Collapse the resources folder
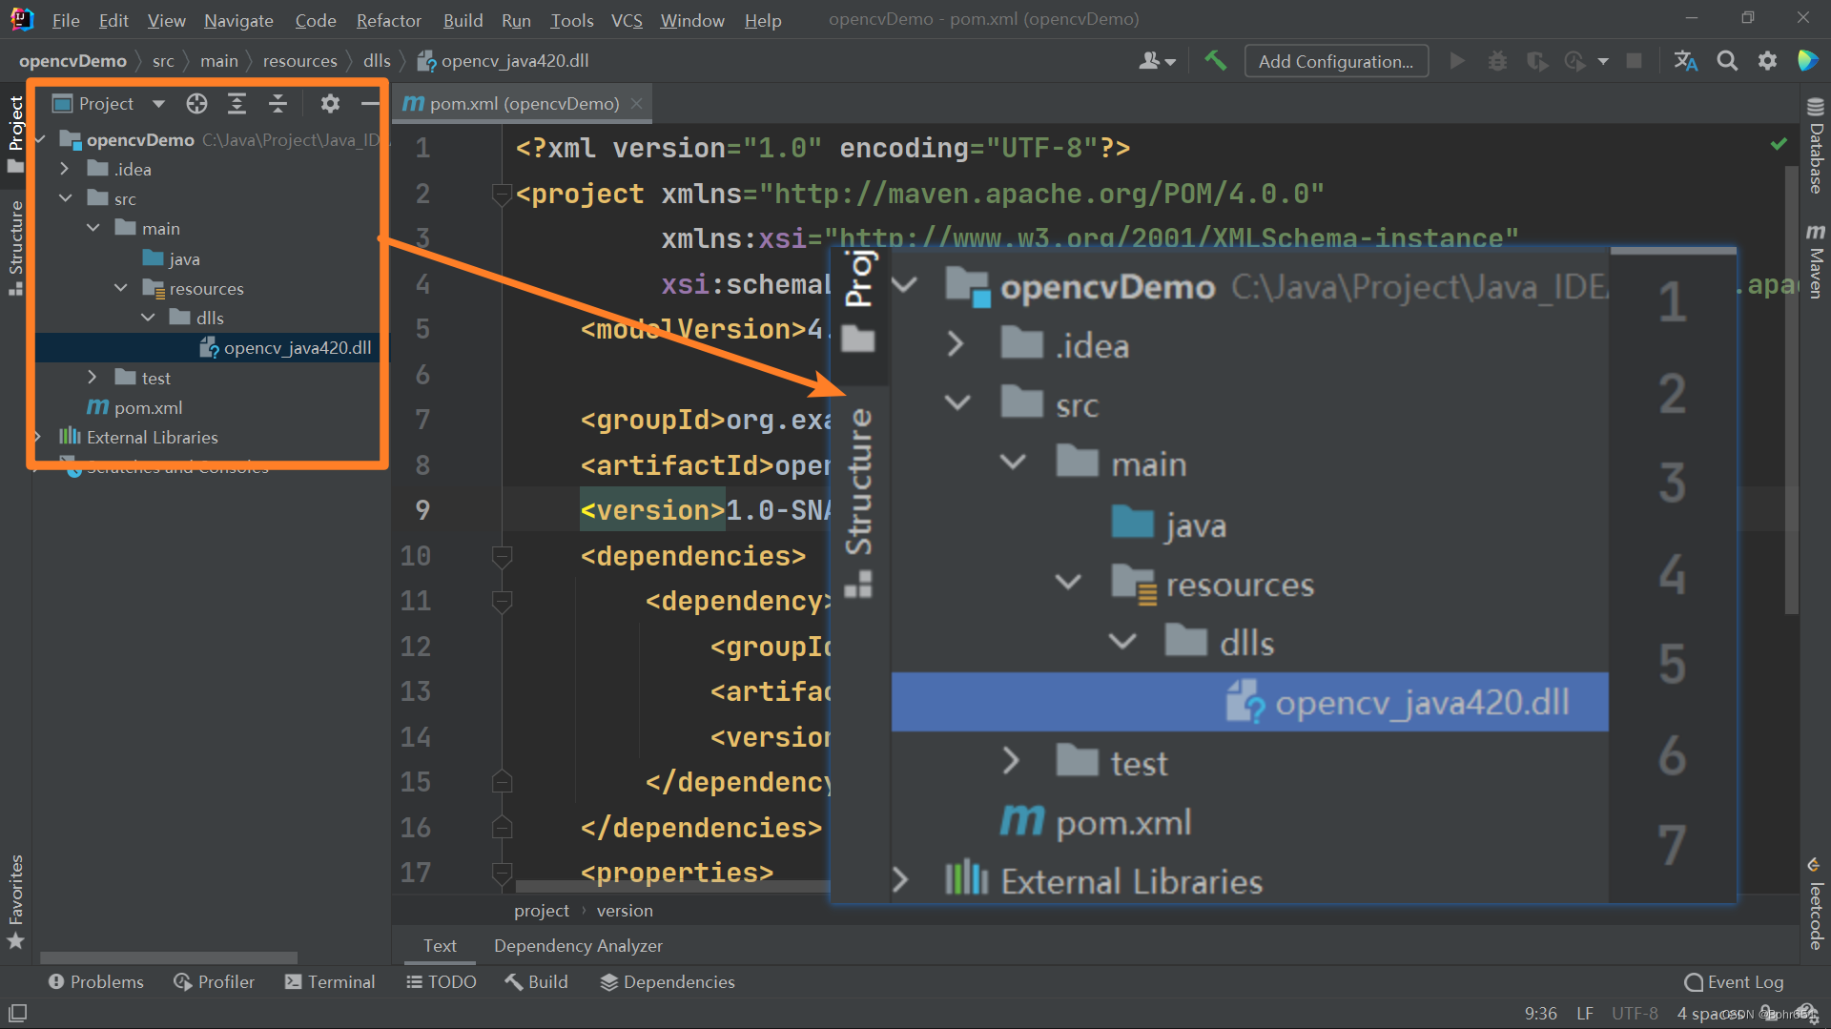Screen dimensions: 1831x1029 tap(120, 289)
